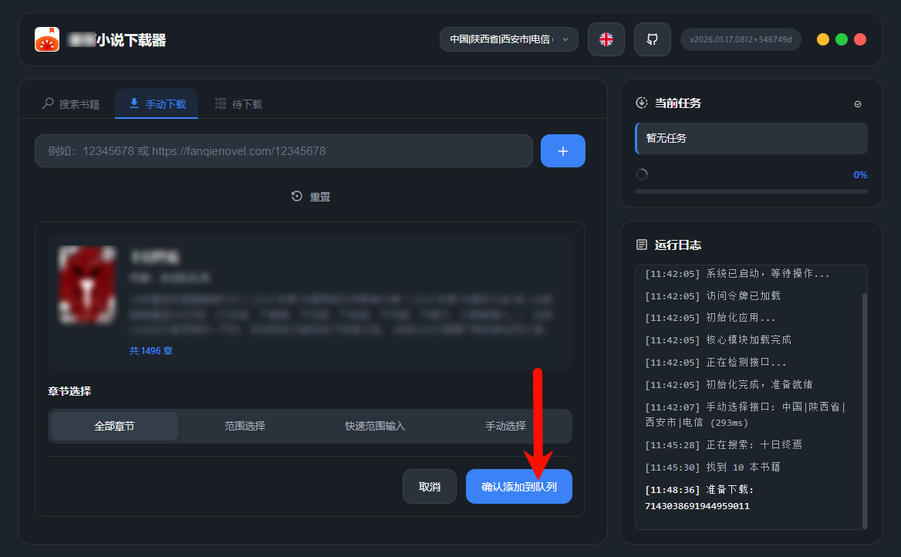Click the 运行日志 log icon
The height and width of the screenshot is (557, 901).
point(641,245)
